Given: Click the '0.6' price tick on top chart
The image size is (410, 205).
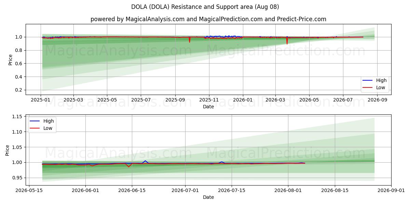Looking at the screenshot, I should click(x=19, y=64).
